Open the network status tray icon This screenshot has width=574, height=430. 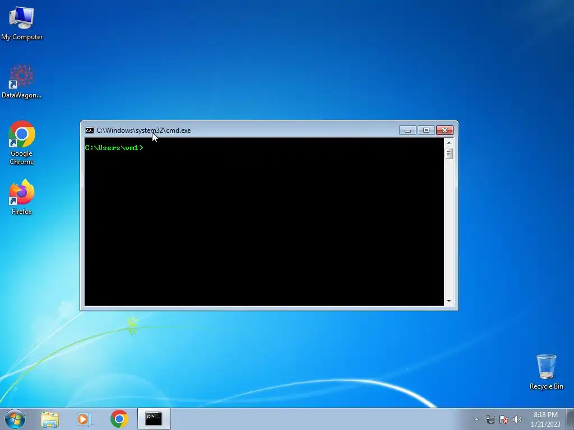coord(490,419)
